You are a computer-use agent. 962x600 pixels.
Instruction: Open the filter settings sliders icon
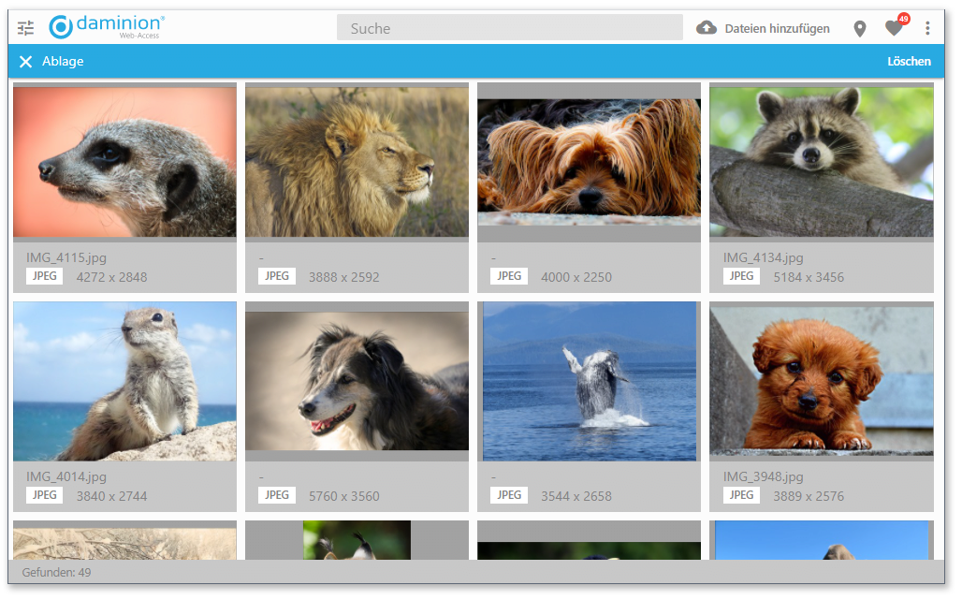[25, 28]
